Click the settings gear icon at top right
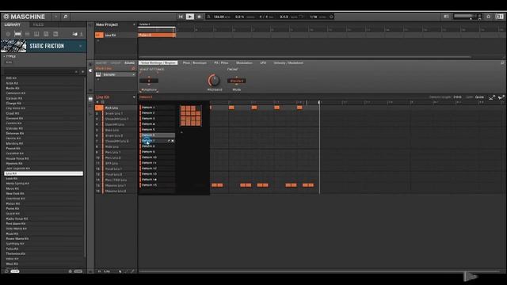 click(489, 17)
